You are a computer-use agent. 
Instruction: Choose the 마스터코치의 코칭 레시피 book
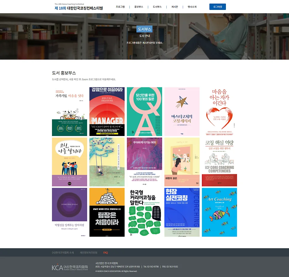click(x=182, y=112)
